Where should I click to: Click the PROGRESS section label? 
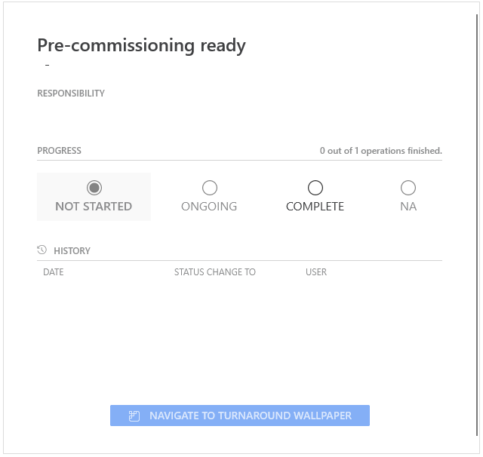[59, 151]
